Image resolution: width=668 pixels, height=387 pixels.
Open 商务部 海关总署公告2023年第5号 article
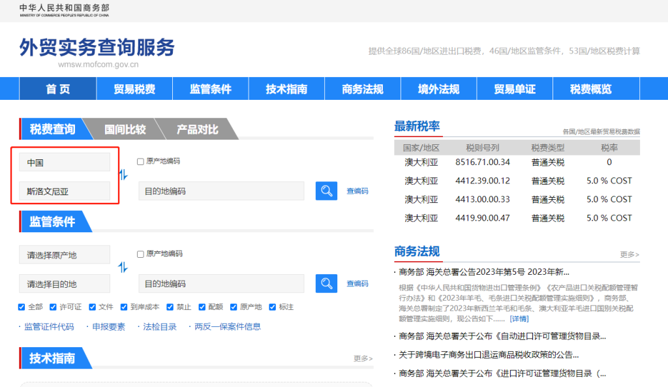tap(484, 272)
